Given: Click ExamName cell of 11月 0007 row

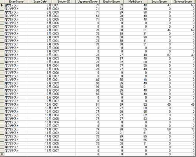Looking at the screenshot, I should pyautogui.click(x=16, y=151).
